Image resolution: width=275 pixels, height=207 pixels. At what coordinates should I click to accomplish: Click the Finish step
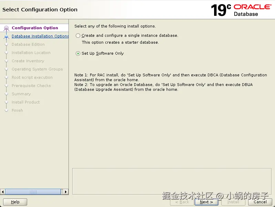[x=17, y=110]
